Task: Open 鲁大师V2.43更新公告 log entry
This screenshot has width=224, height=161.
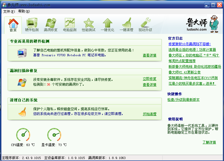Action: tap(184, 72)
